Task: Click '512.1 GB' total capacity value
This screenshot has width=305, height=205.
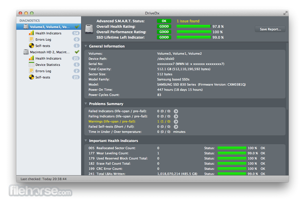Action: click(x=184, y=69)
